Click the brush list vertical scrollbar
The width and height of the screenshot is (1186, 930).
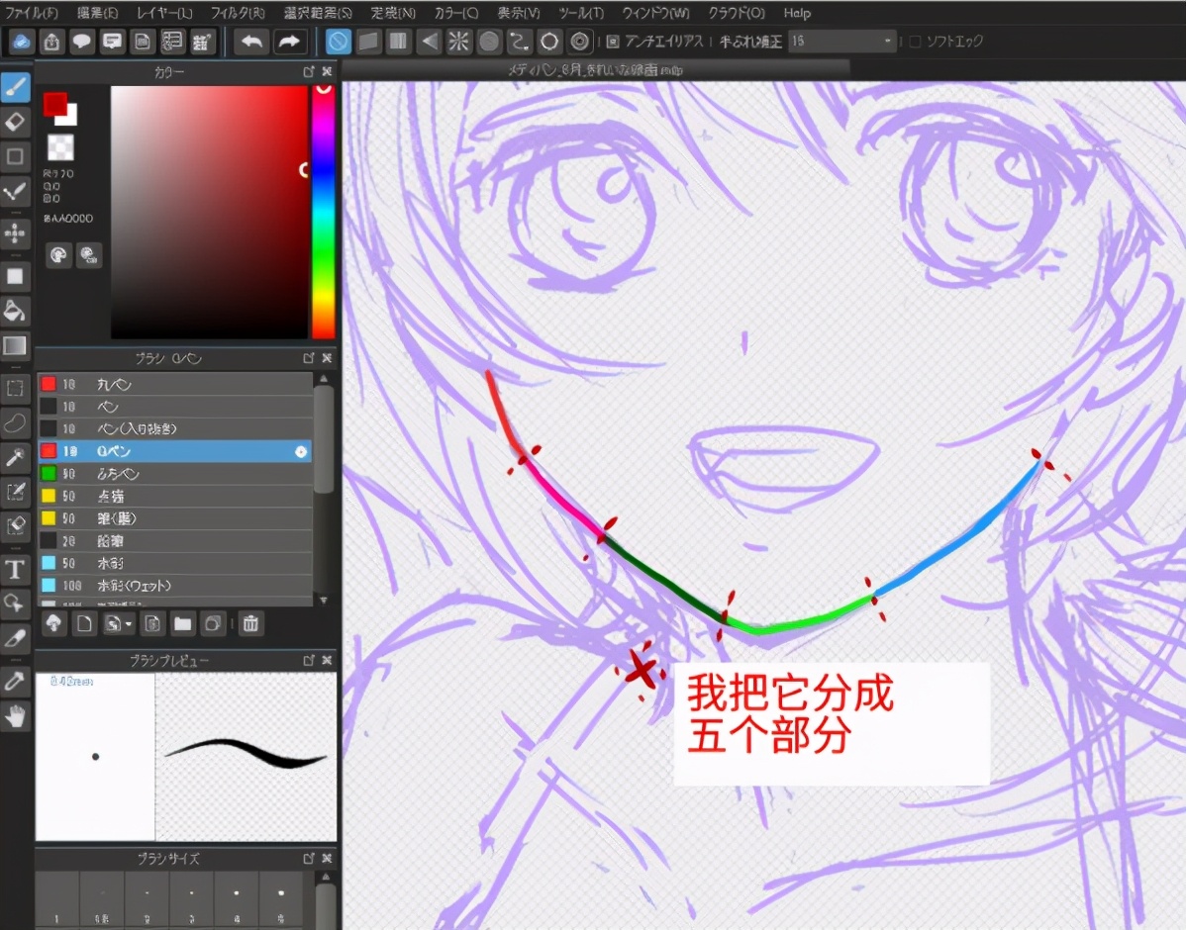tap(323, 438)
